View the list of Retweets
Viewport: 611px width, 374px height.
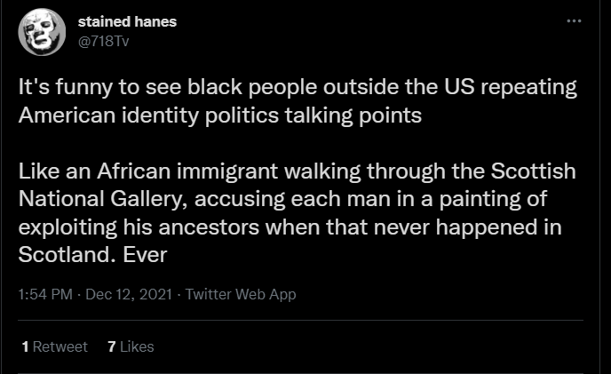point(53,346)
